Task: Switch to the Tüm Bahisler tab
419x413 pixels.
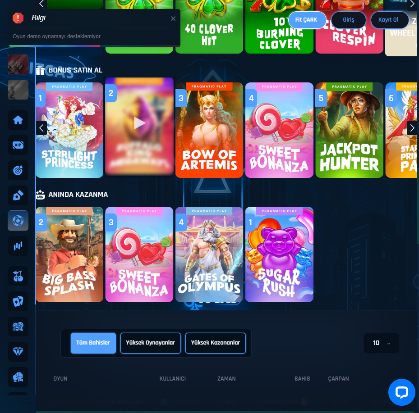Action: tap(93, 343)
